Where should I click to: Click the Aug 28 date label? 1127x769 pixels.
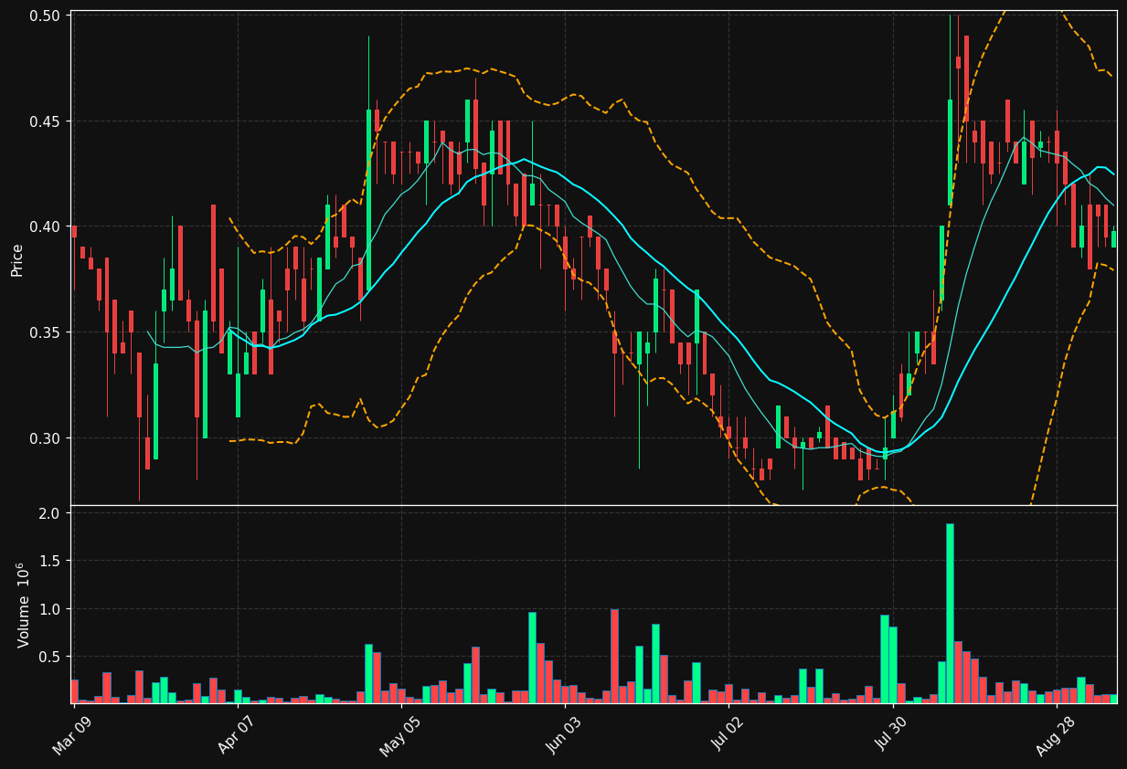pos(1056,734)
